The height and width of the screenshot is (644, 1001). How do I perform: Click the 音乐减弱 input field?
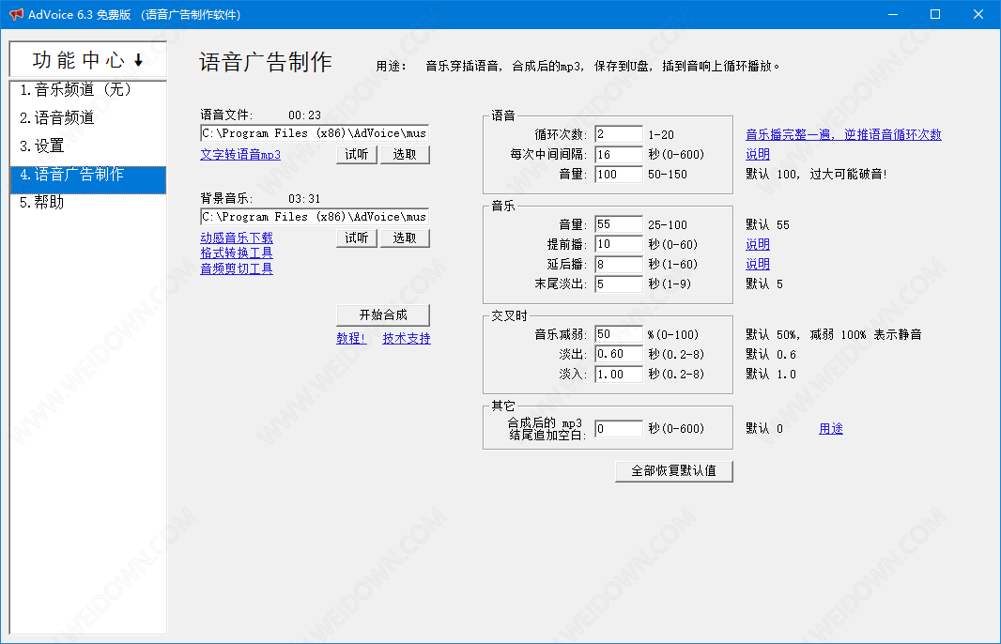coord(619,334)
